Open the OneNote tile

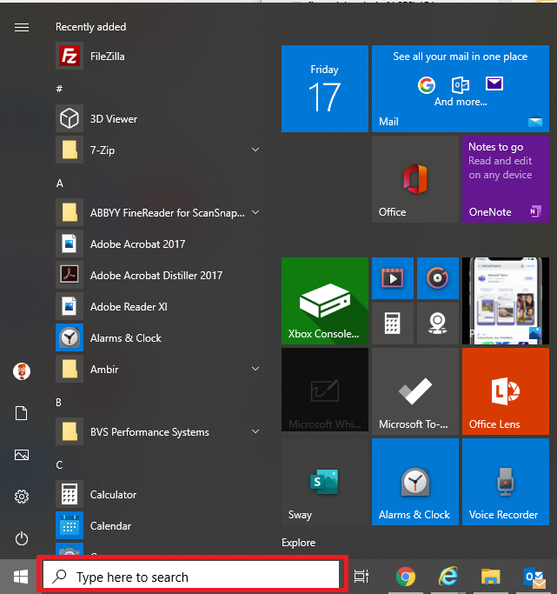506,179
